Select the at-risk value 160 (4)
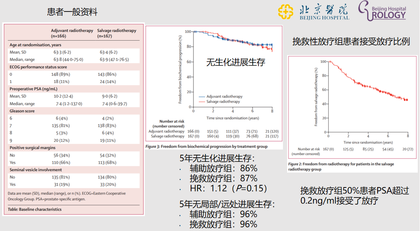420x231 pixels. (x=213, y=136)
